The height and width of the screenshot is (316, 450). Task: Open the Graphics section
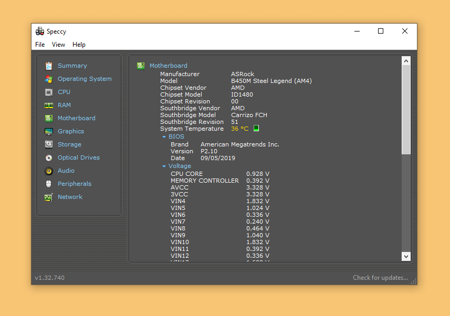tap(71, 131)
